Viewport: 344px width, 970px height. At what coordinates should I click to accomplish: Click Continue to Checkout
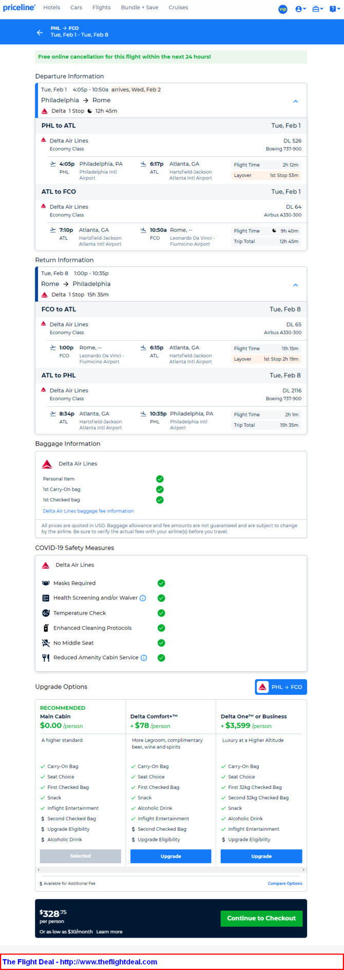tap(261, 918)
